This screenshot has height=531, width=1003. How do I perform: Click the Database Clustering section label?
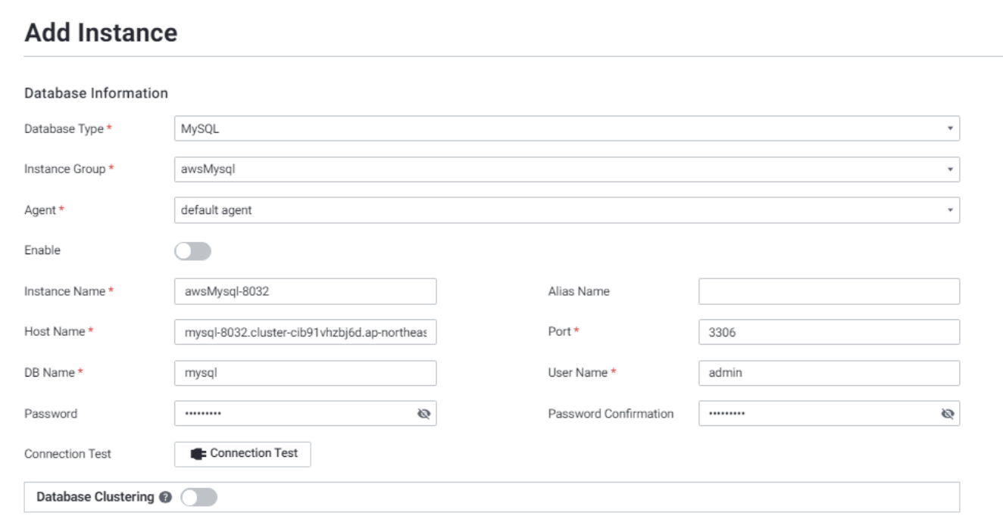point(95,498)
